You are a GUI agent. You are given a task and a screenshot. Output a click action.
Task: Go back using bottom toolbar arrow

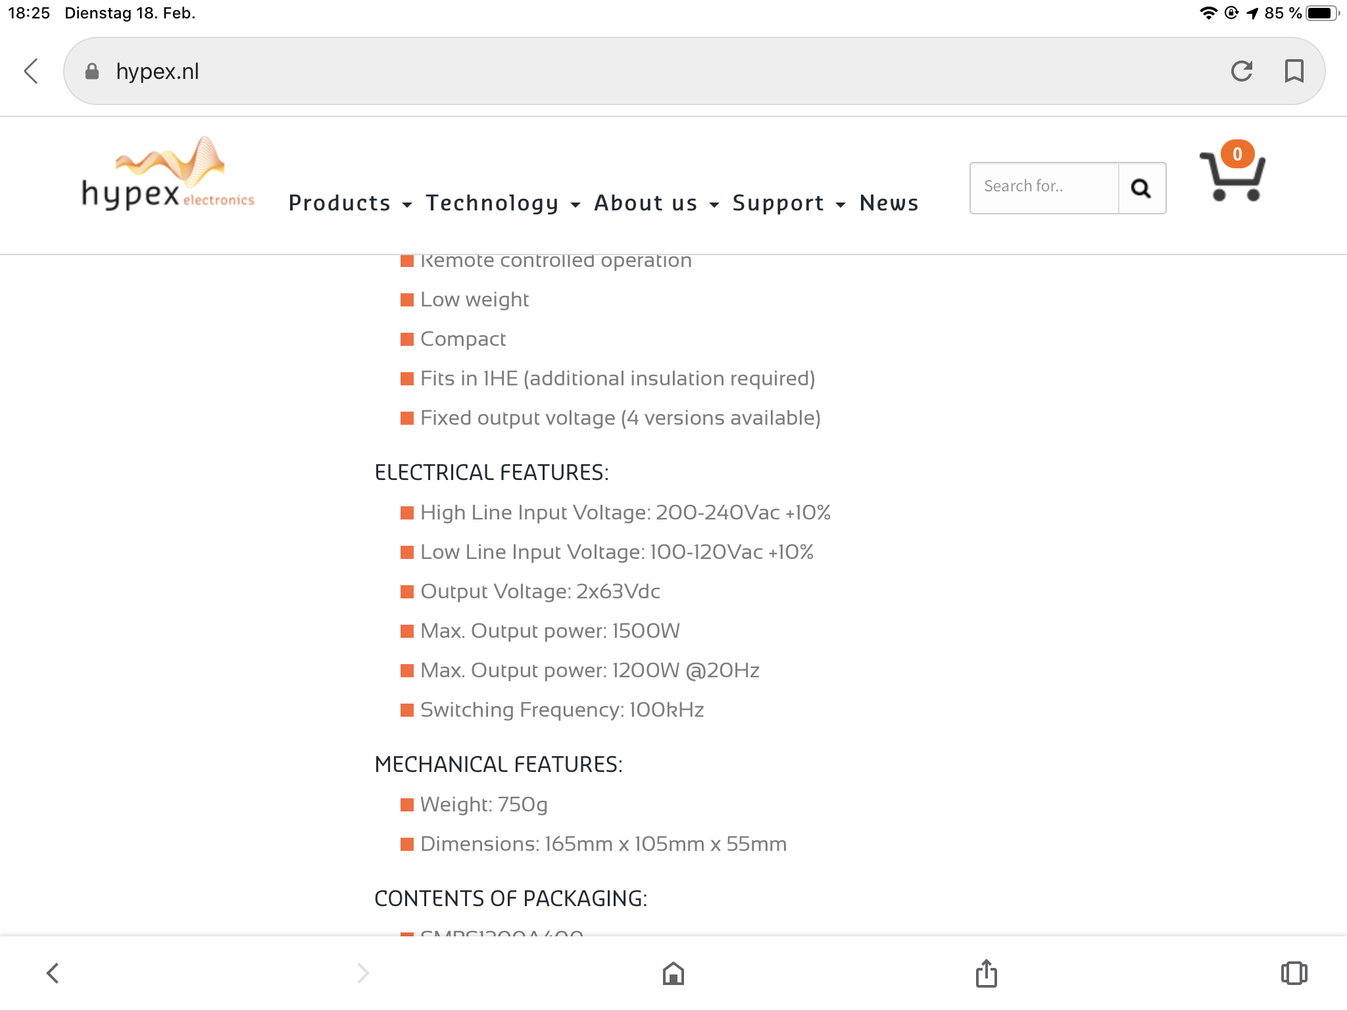point(53,973)
